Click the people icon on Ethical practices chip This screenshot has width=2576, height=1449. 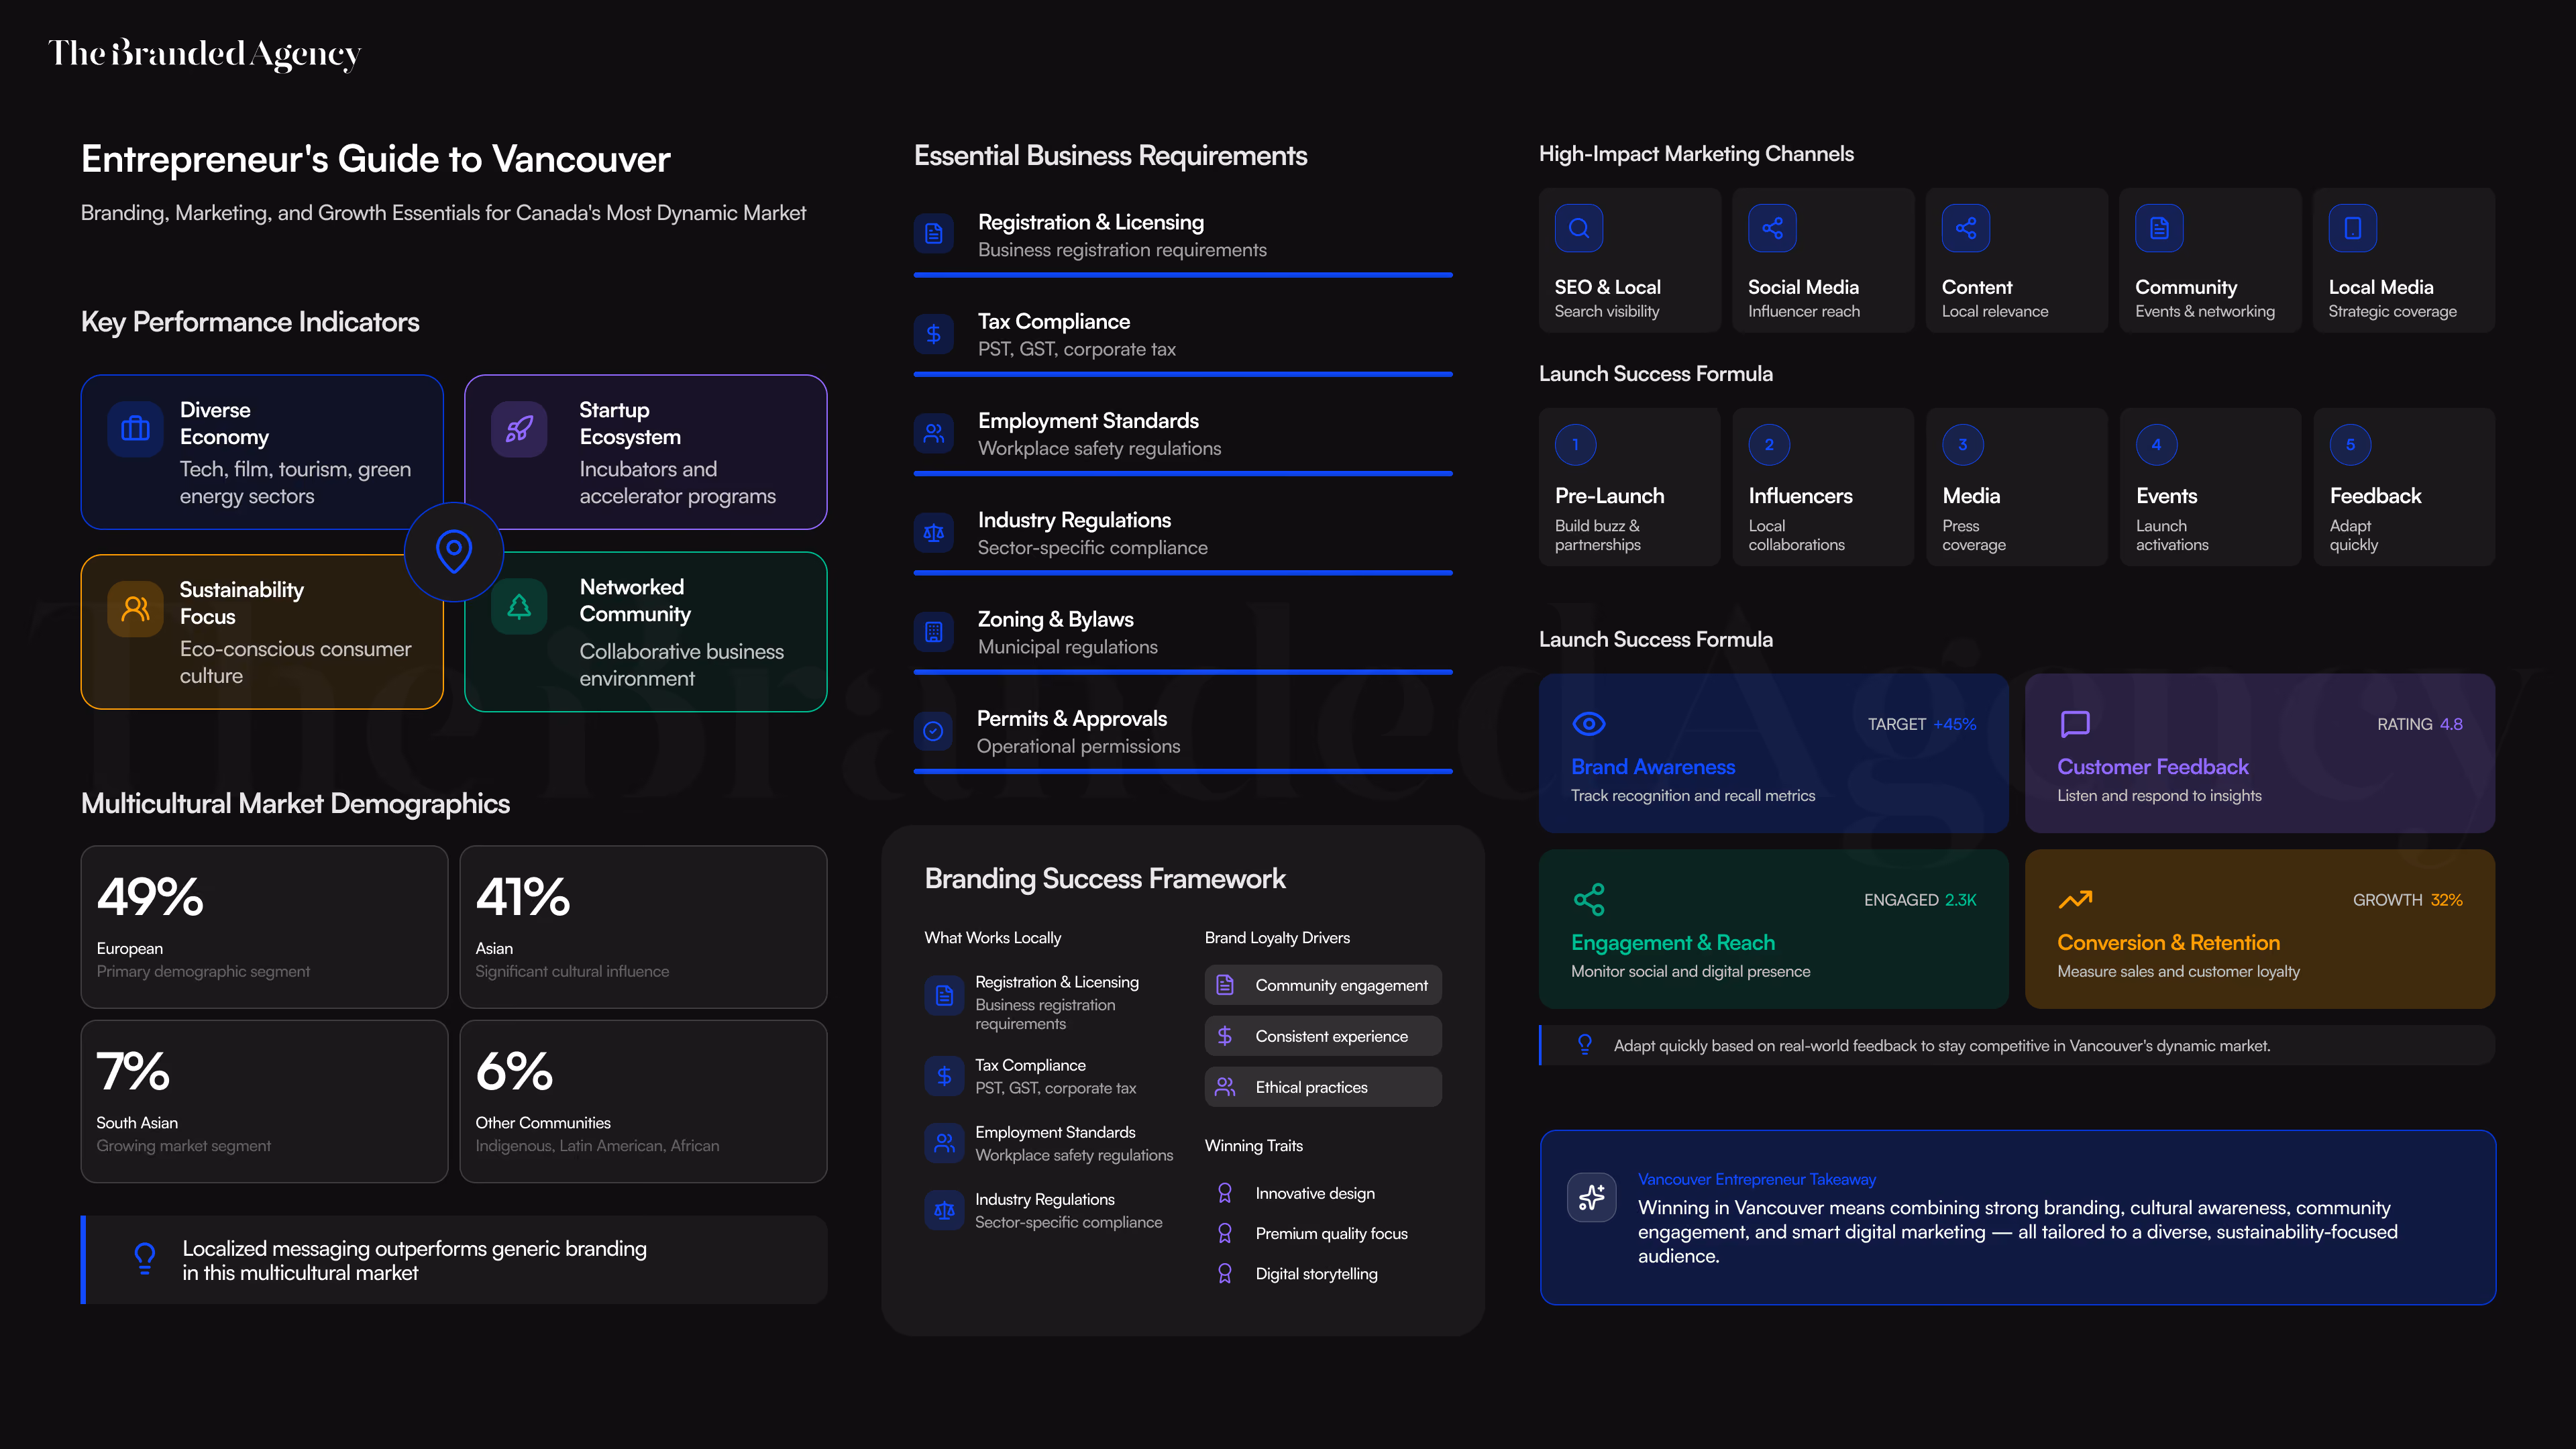1225,1086
